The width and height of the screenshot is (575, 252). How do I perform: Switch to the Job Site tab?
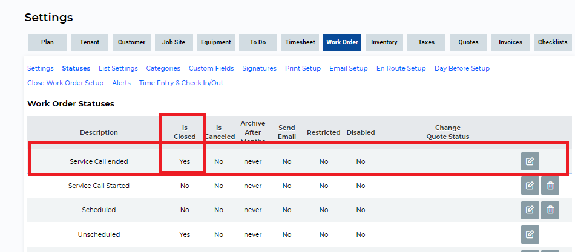point(174,42)
